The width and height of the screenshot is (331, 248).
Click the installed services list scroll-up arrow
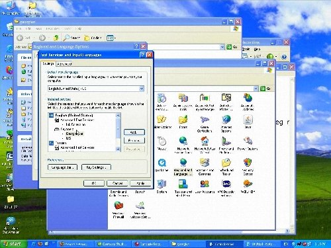(x=118, y=115)
